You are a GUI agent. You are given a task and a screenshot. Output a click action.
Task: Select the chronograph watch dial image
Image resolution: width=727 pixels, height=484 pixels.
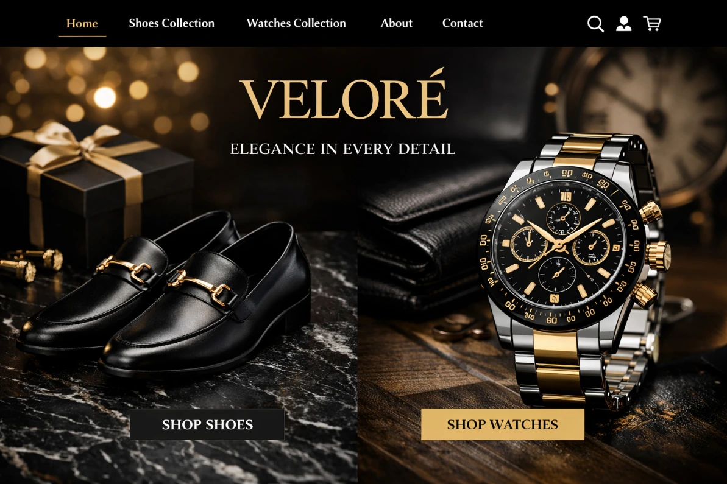560,245
